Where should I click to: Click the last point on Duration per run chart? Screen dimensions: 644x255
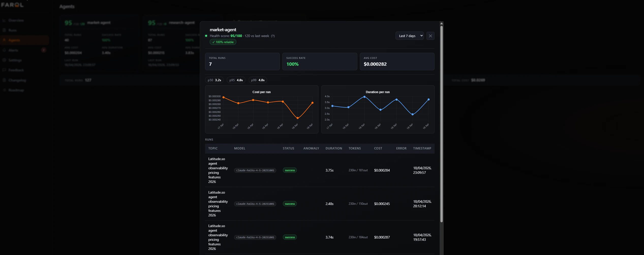(x=428, y=99)
